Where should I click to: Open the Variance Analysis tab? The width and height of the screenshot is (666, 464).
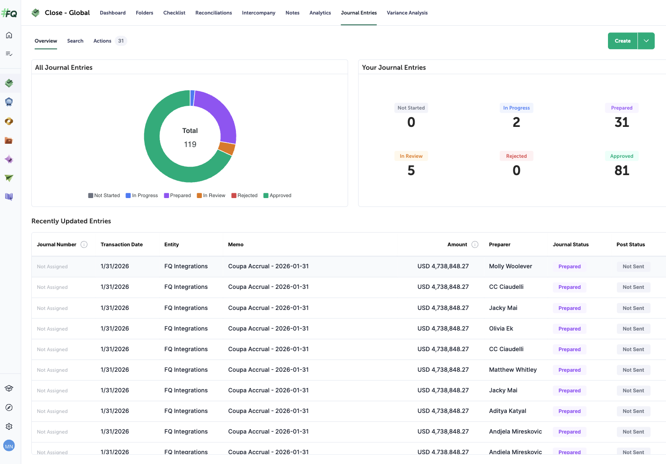(407, 13)
